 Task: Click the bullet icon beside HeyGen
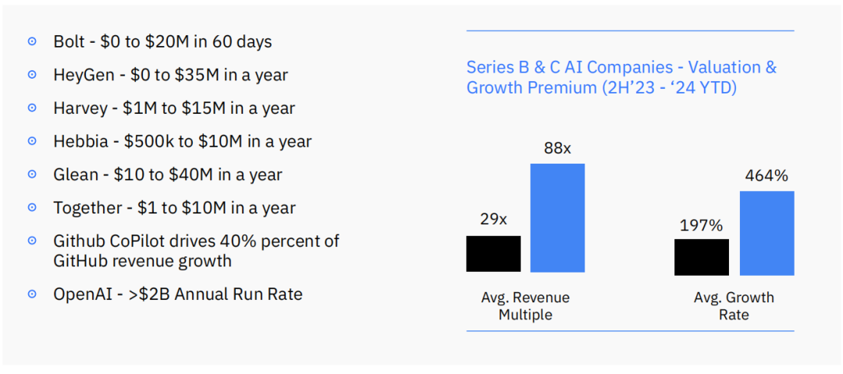[x=32, y=75]
